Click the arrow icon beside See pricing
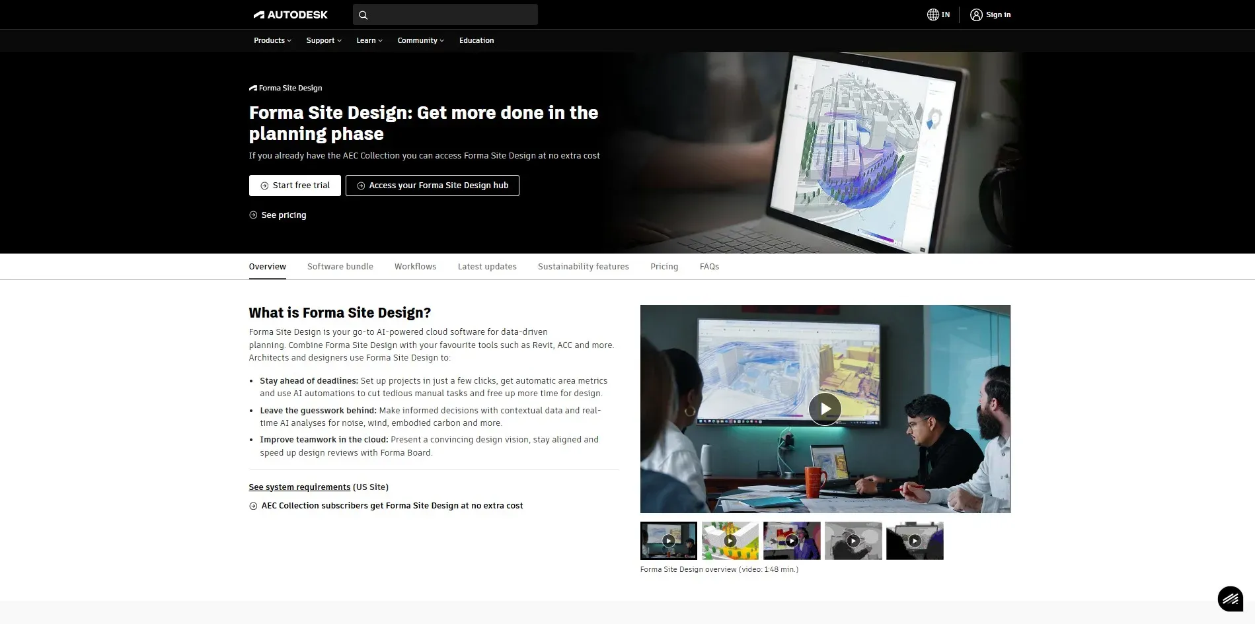Viewport: 1255px width, 624px height. click(252, 215)
